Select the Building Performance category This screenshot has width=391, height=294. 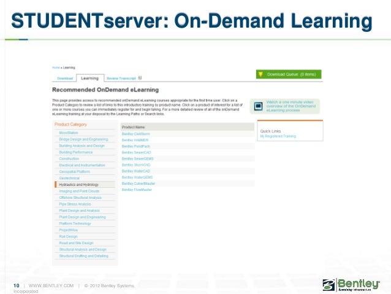coord(75,152)
